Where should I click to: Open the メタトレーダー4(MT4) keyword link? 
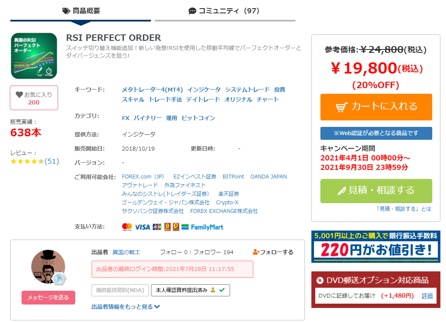coord(152,89)
